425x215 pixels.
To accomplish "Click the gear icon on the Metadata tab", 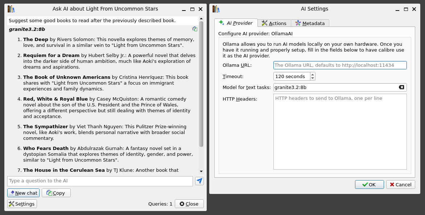I will pyautogui.click(x=298, y=23).
